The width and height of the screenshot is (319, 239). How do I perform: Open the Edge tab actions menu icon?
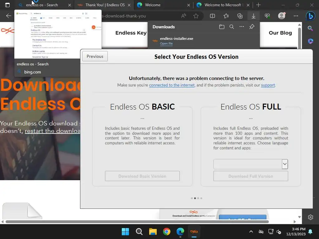(7, 5)
